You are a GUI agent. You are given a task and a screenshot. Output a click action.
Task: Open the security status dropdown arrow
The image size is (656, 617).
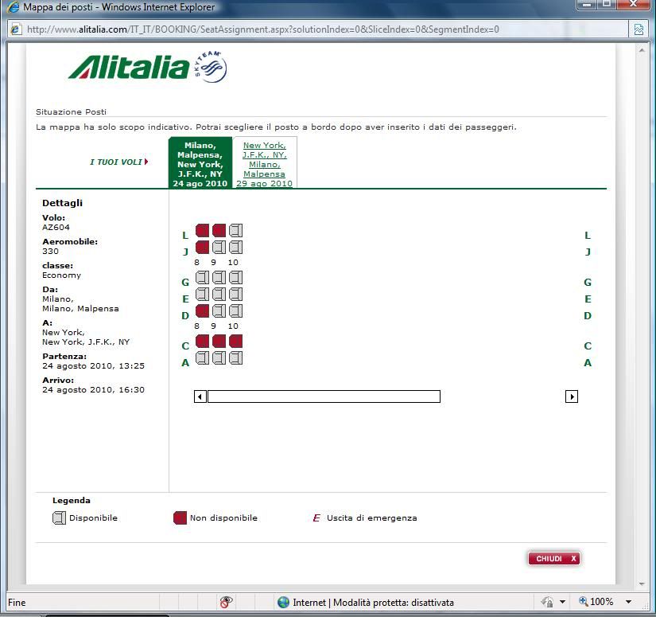[563, 603]
